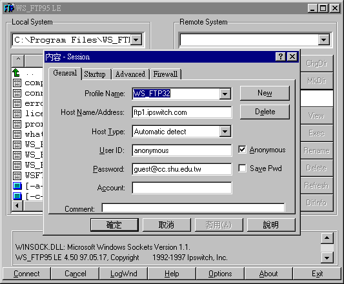Click local file list scroll left arrow
Image resolution: width=344 pixels, height=284 pixels.
pyautogui.click(x=17, y=206)
